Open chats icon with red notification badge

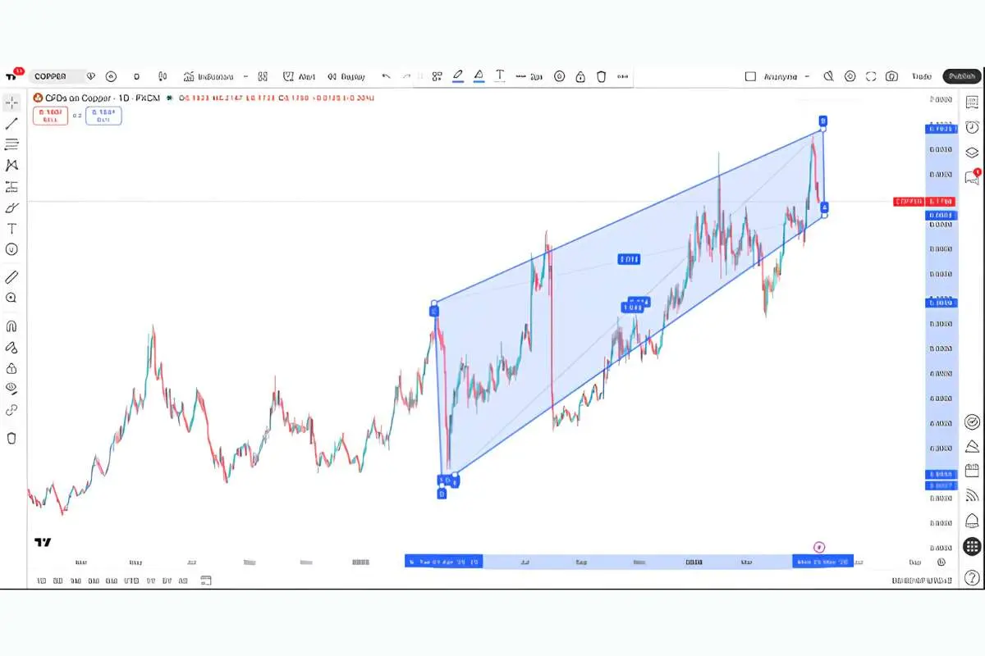click(x=972, y=176)
